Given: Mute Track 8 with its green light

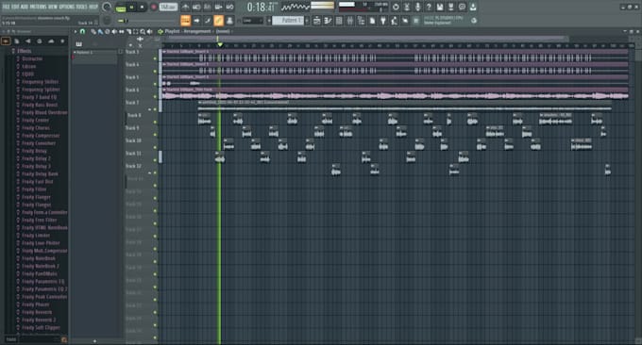Looking at the screenshot, I should tap(155, 122).
